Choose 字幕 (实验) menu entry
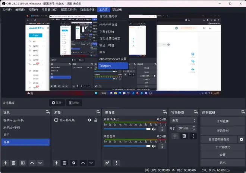This screenshot has height=173, width=246. [113, 32]
